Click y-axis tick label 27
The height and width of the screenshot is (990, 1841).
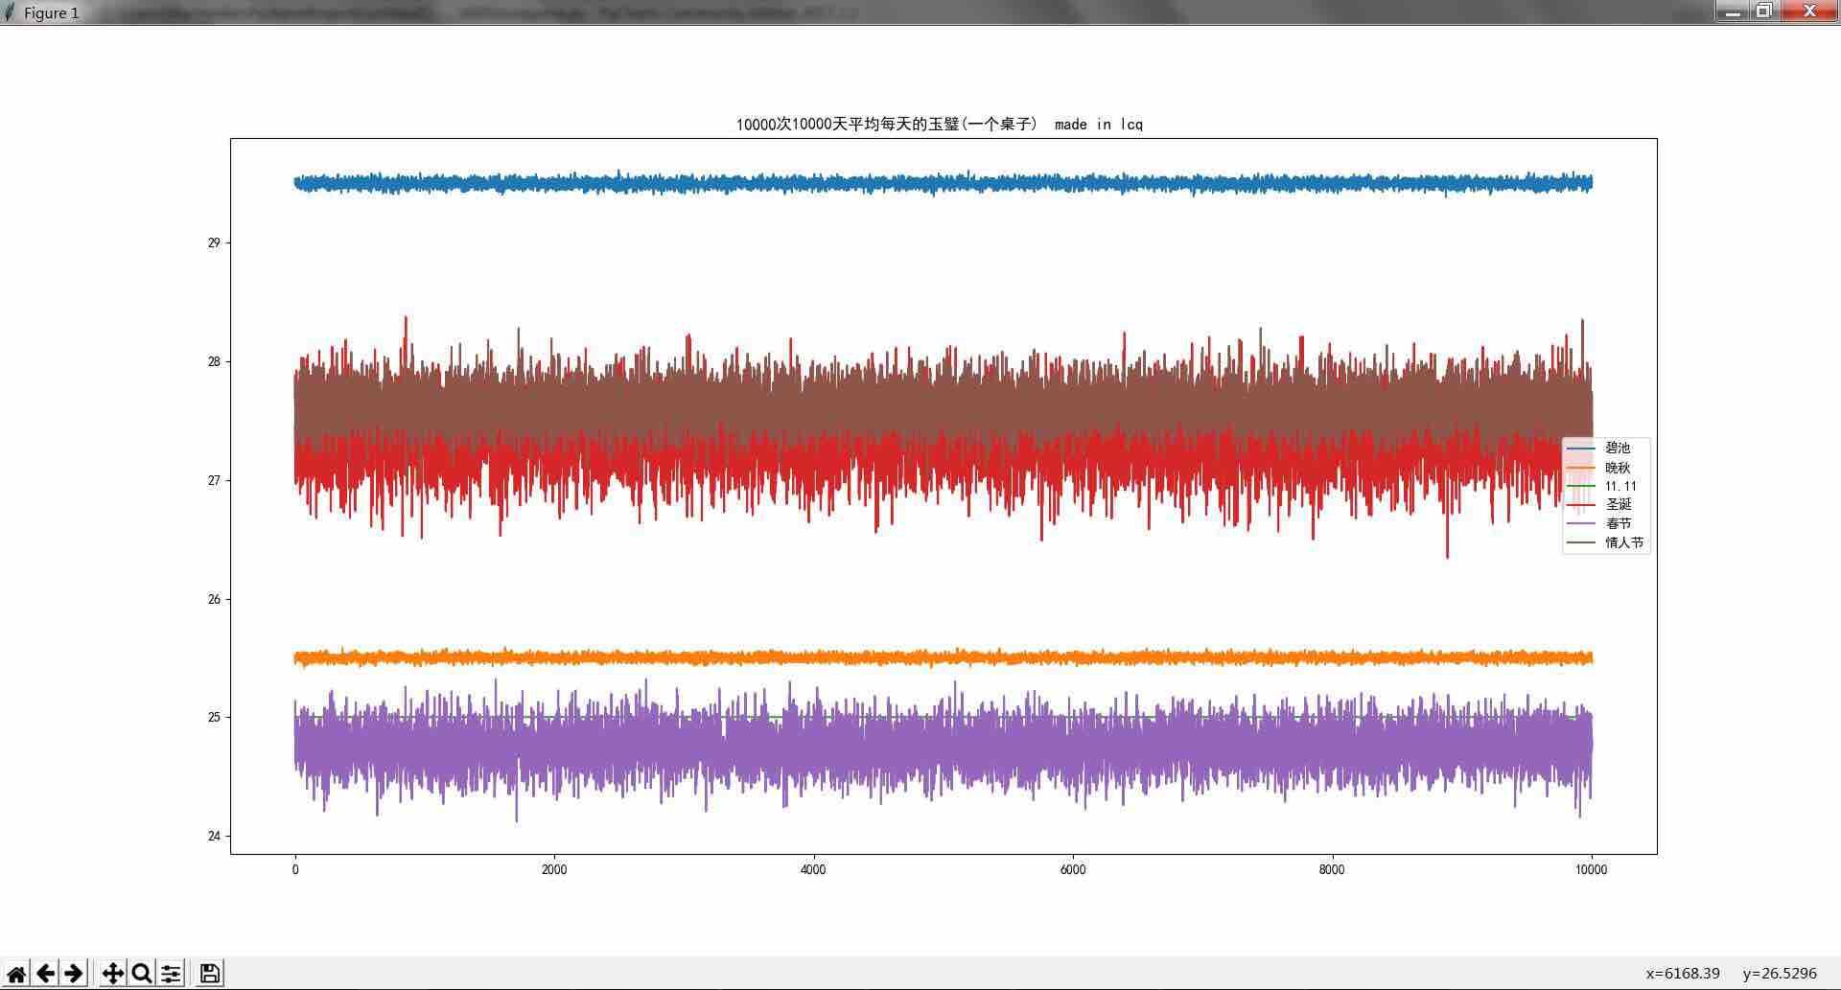coord(214,481)
